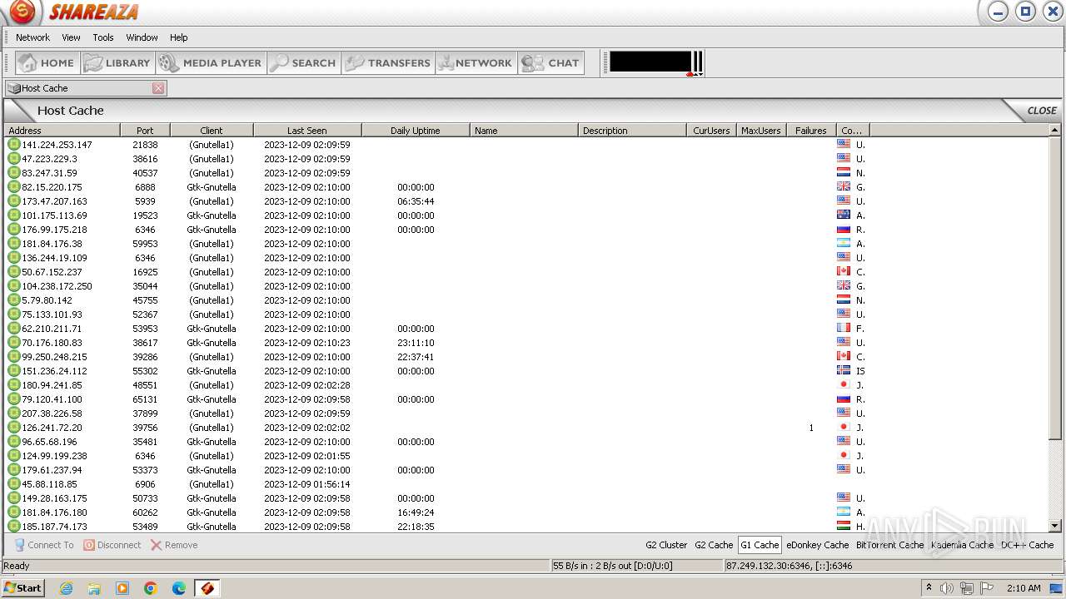
Task: Open the Search view
Action: [x=304, y=62]
